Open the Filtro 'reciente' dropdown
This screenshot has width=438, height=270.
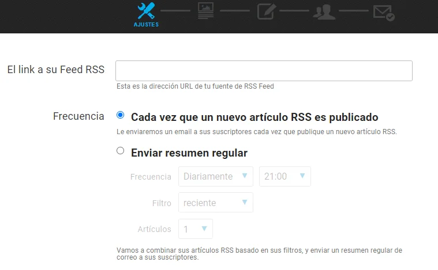[216, 203]
